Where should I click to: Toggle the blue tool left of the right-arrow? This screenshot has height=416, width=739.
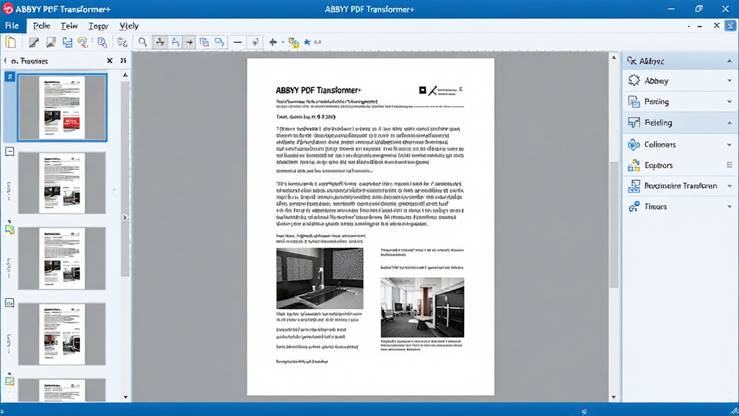click(x=175, y=42)
